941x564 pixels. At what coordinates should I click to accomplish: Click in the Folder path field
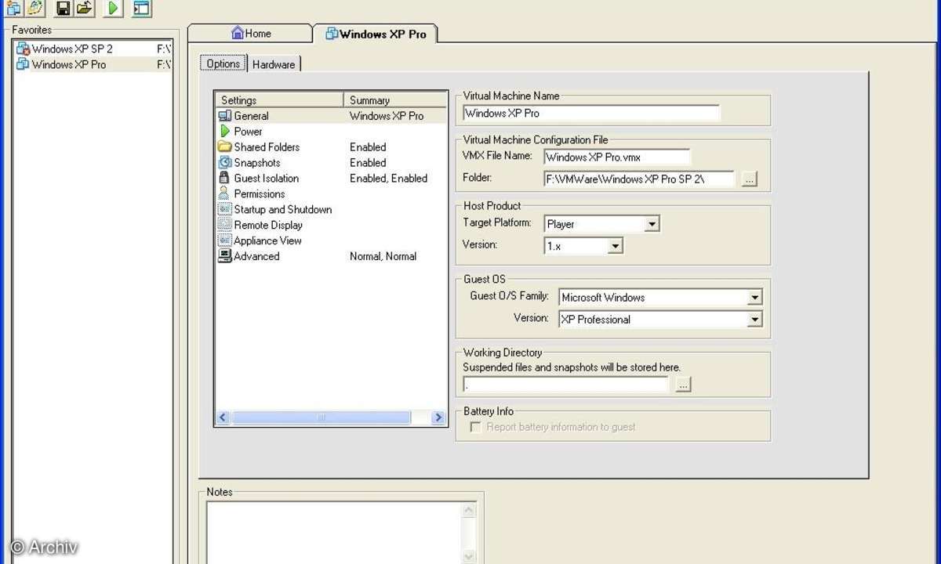pyautogui.click(x=639, y=179)
